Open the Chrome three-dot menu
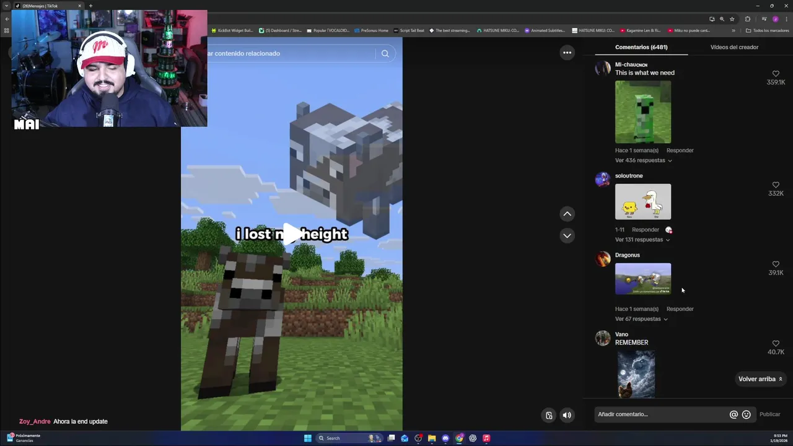The width and height of the screenshot is (793, 446). point(786,19)
